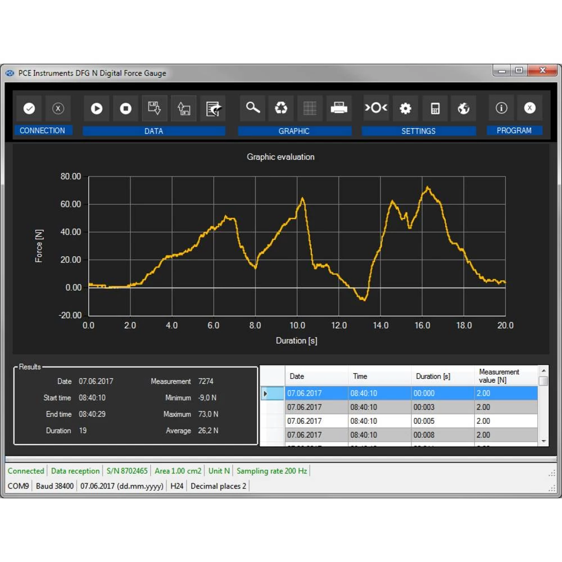Save the measurement data to disk
The width and height of the screenshot is (562, 562).
coord(154,108)
